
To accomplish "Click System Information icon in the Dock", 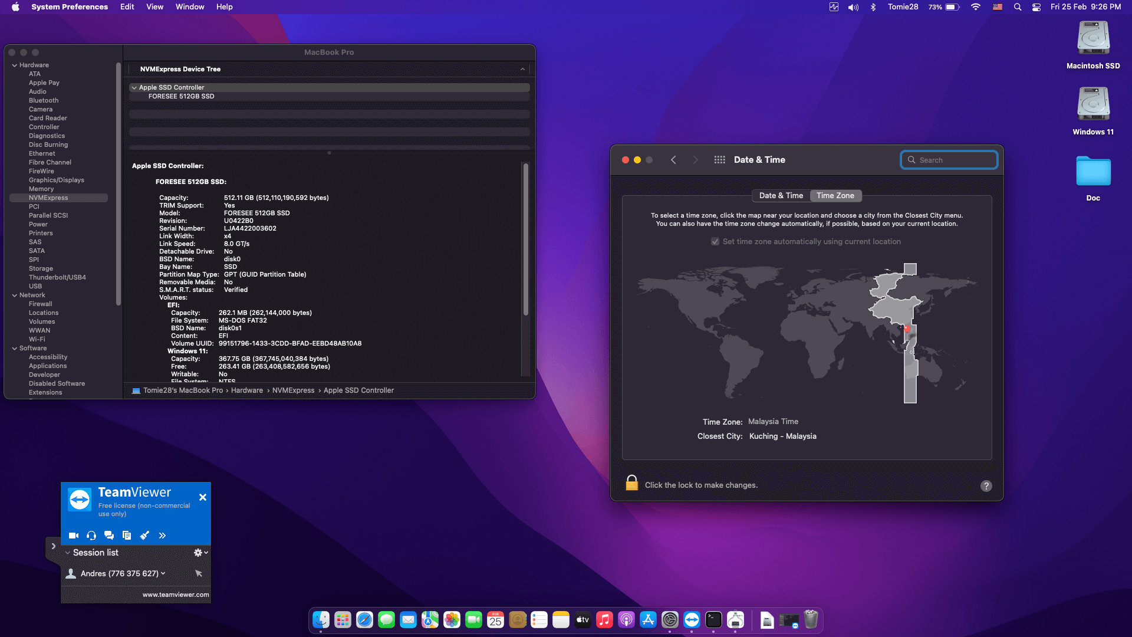I will tap(735, 620).
